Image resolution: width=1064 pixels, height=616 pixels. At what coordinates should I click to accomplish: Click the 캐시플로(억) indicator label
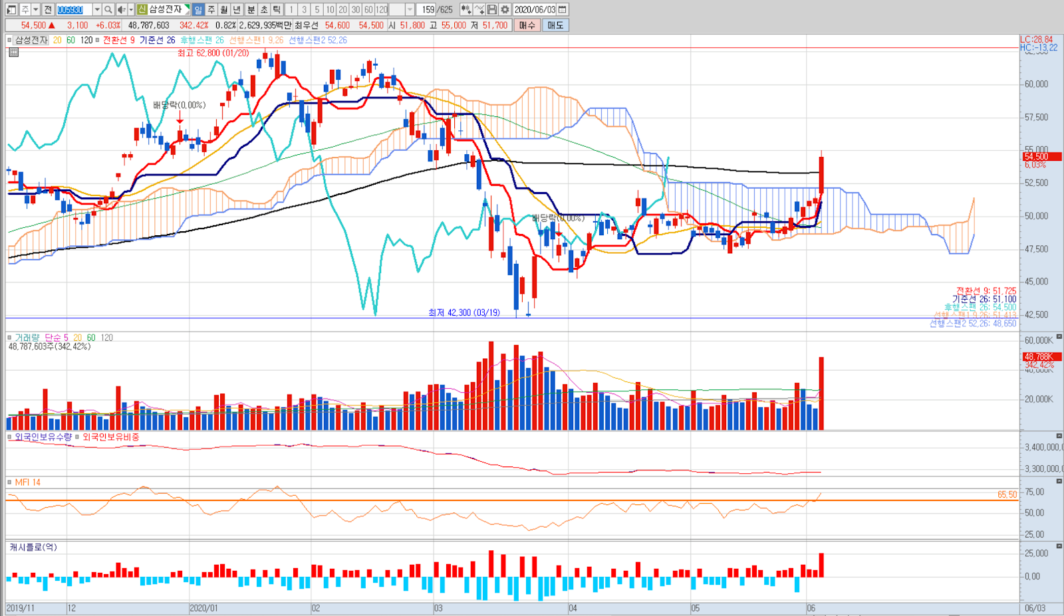tap(33, 547)
